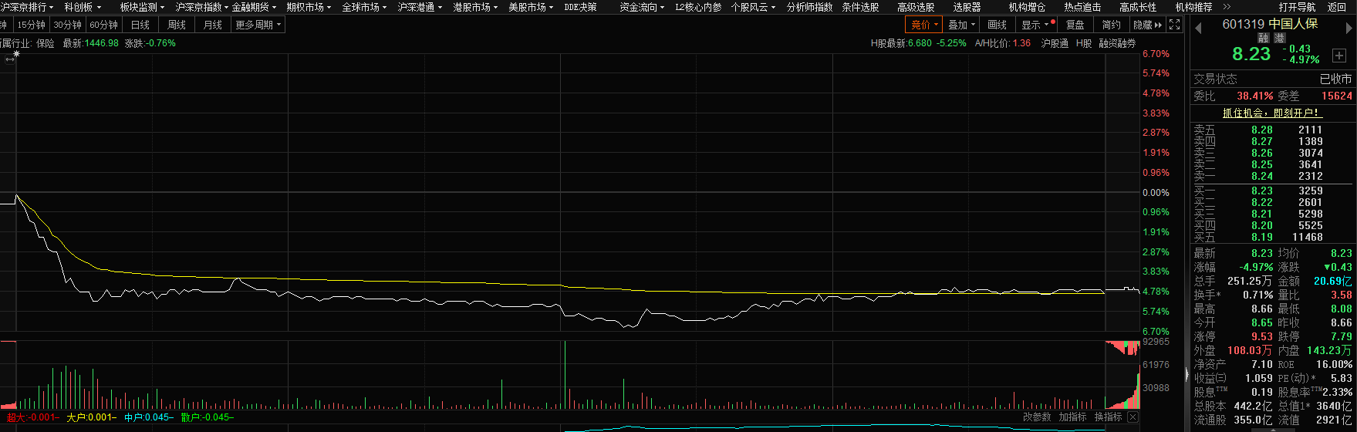1357x432 pixels.
Task: Open the 显示 display options dropdown
Action: coord(1035,25)
